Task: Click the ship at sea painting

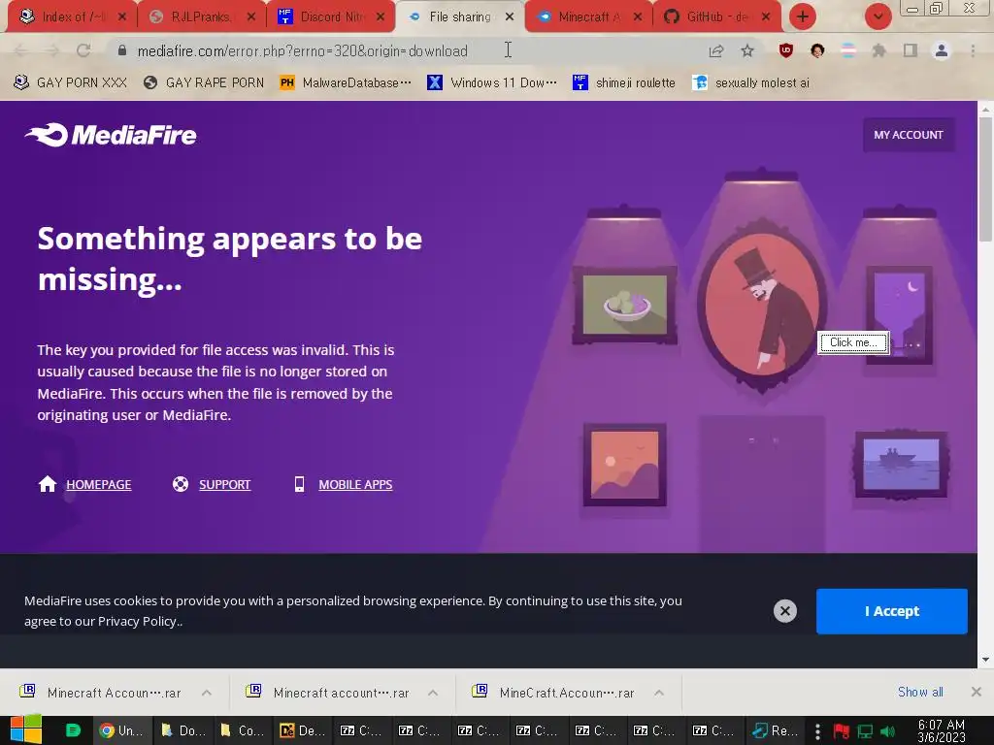Action: pos(900,464)
